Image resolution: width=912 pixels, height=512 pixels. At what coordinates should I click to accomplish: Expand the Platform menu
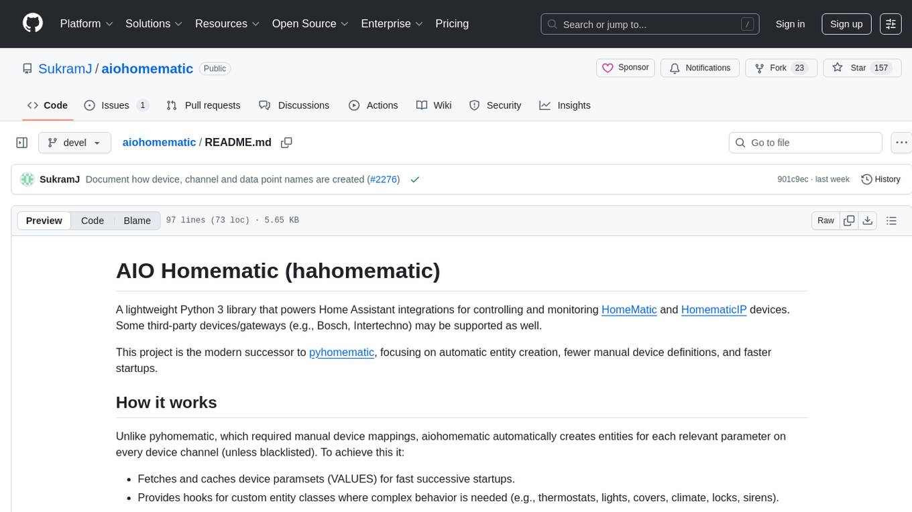(x=87, y=23)
